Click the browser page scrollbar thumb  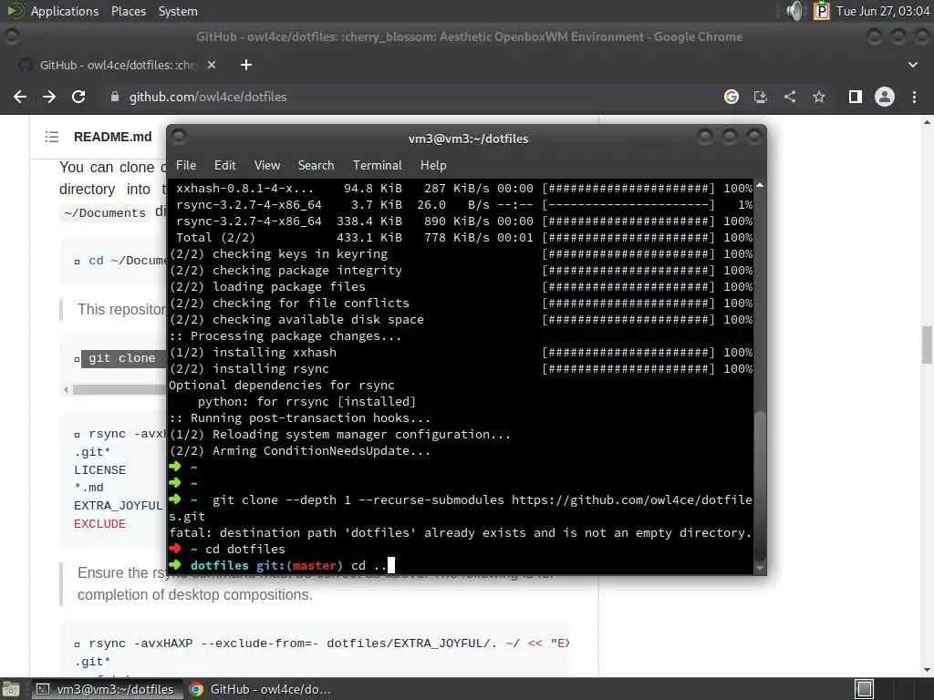[927, 345]
